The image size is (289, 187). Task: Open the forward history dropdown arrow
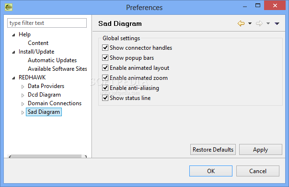(x=268, y=23)
